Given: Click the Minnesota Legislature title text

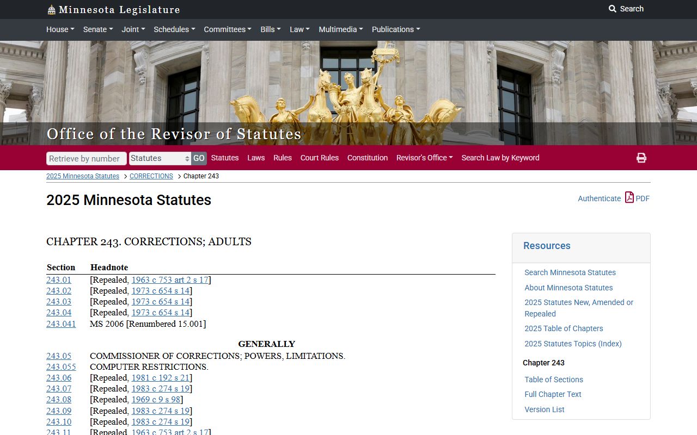Looking at the screenshot, I should click(119, 10).
